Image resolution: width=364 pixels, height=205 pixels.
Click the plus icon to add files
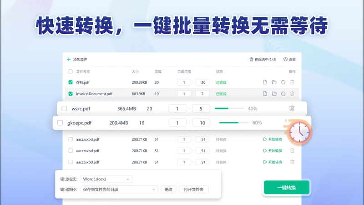69,59
